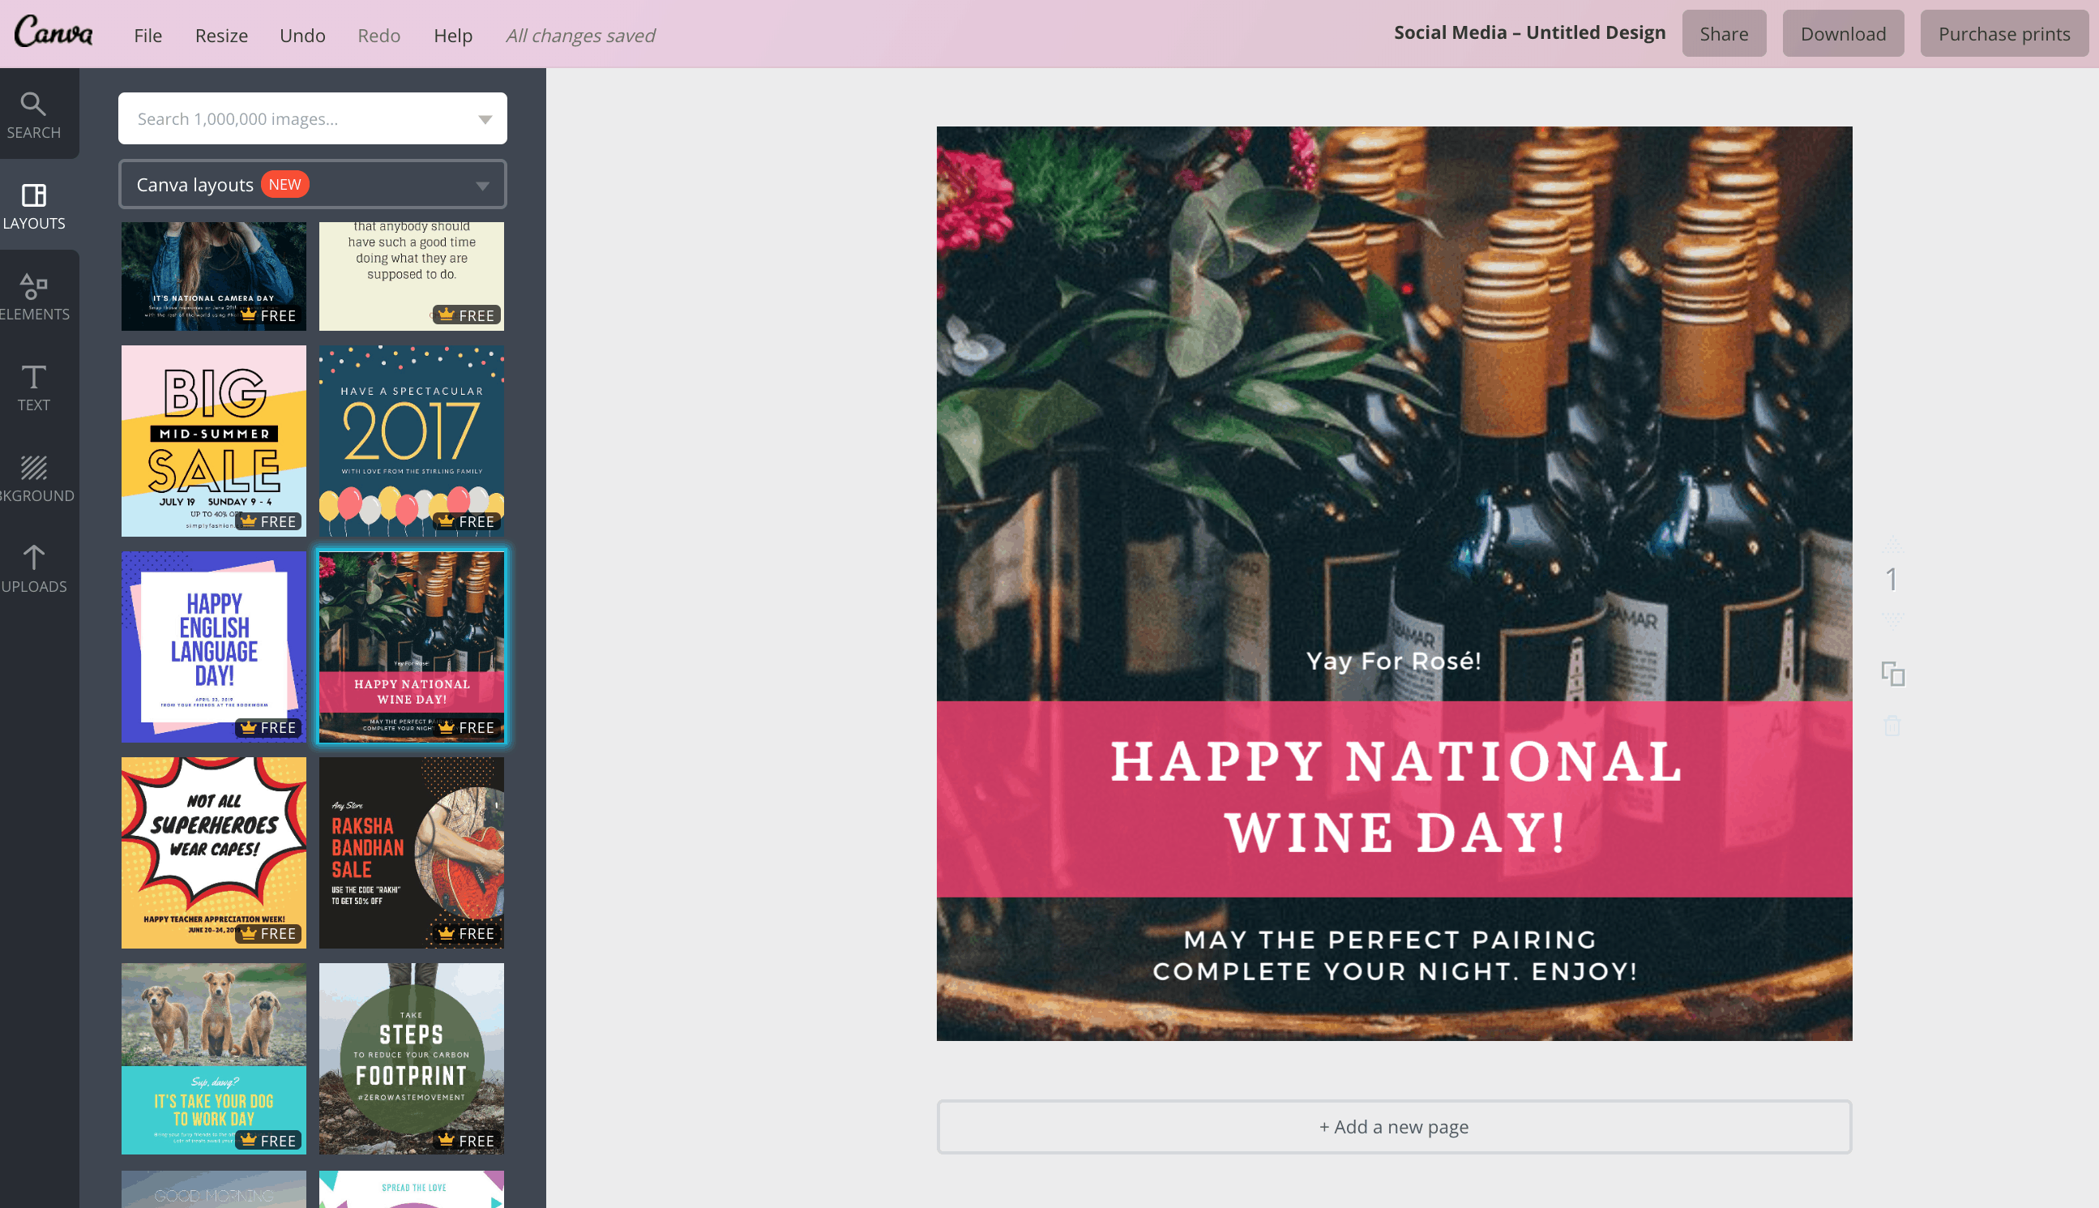
Task: Select the May the Perfect Pairing text
Action: (x=1395, y=955)
